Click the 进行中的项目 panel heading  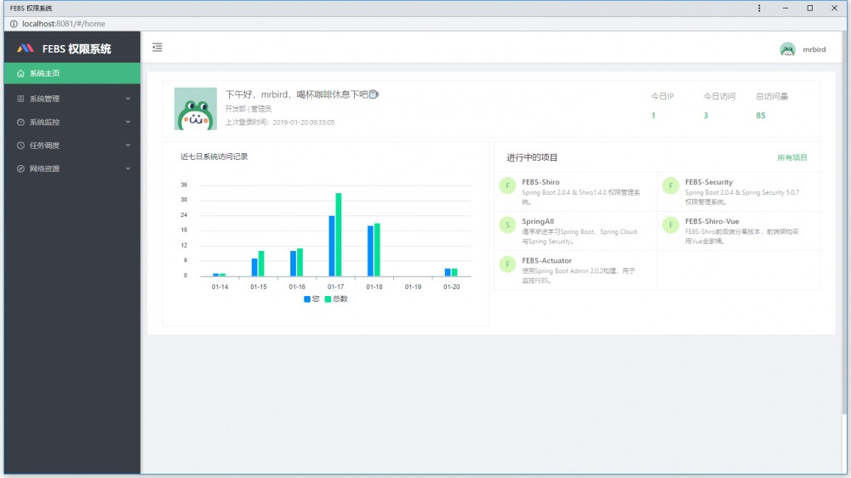(x=532, y=157)
